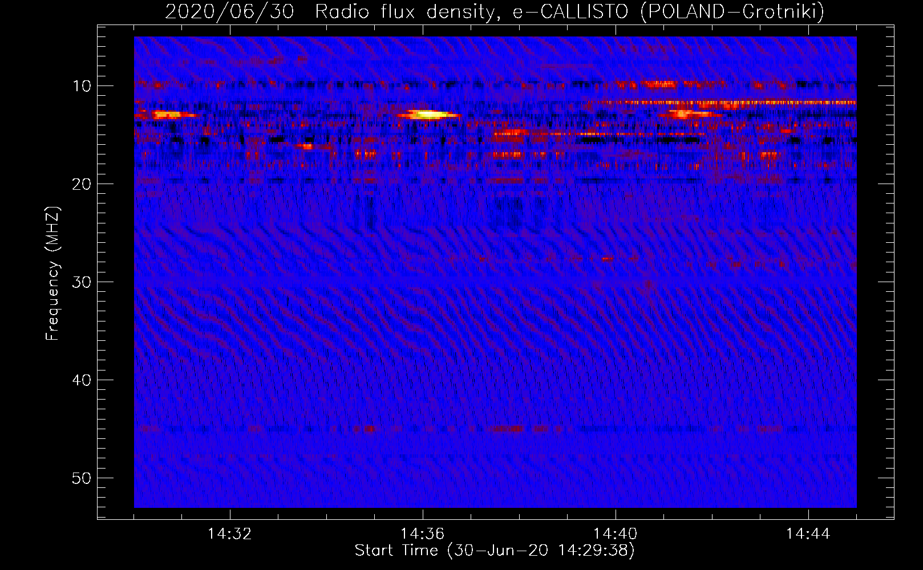Click the 40 MHz frequency tick label
The width and height of the screenshot is (923, 570).
82,380
